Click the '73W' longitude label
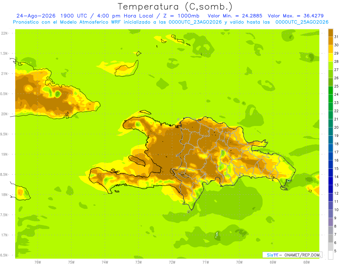Image resolution: width=344 pixels, height=266 pixels. point(138,262)
